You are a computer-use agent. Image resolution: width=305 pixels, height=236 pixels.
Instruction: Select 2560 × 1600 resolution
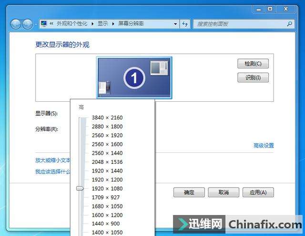pyautogui.click(x=107, y=144)
